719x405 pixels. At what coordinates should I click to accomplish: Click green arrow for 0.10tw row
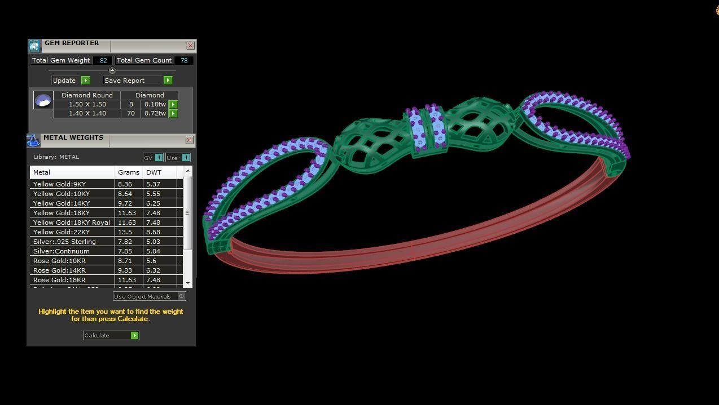click(173, 104)
